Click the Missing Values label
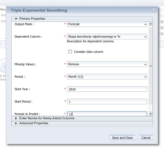 (x=25, y=64)
